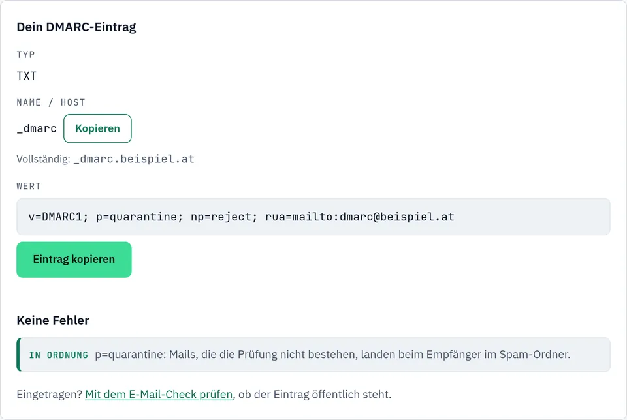The width and height of the screenshot is (627, 420).
Task: Click the DMARC value v=DMARC1 code box
Action: pos(313,217)
